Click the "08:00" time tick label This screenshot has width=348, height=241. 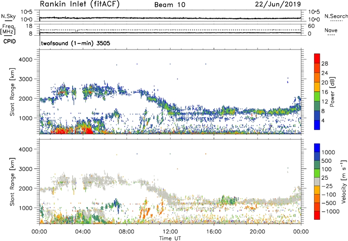[127, 232]
